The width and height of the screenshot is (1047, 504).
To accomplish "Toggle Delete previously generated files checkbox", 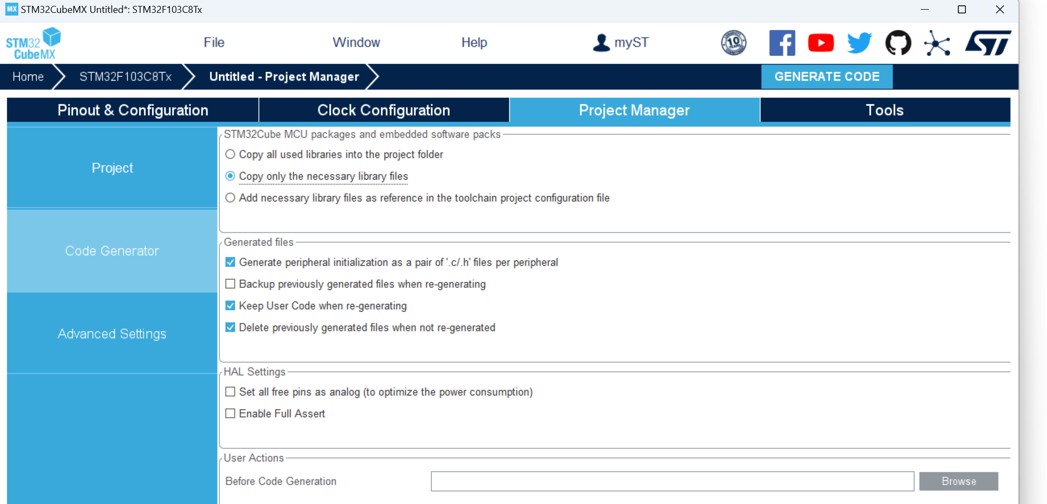I will coord(230,327).
